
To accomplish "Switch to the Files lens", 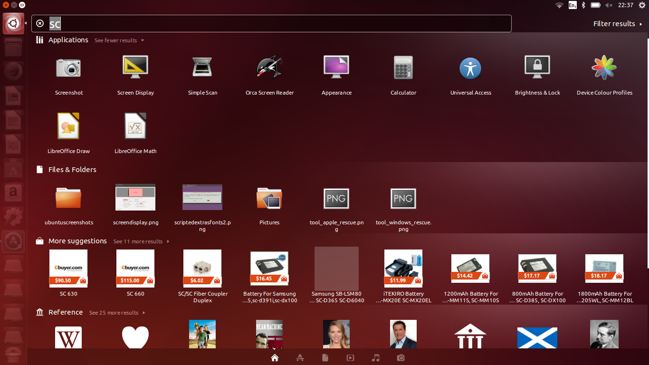I will click(x=325, y=358).
